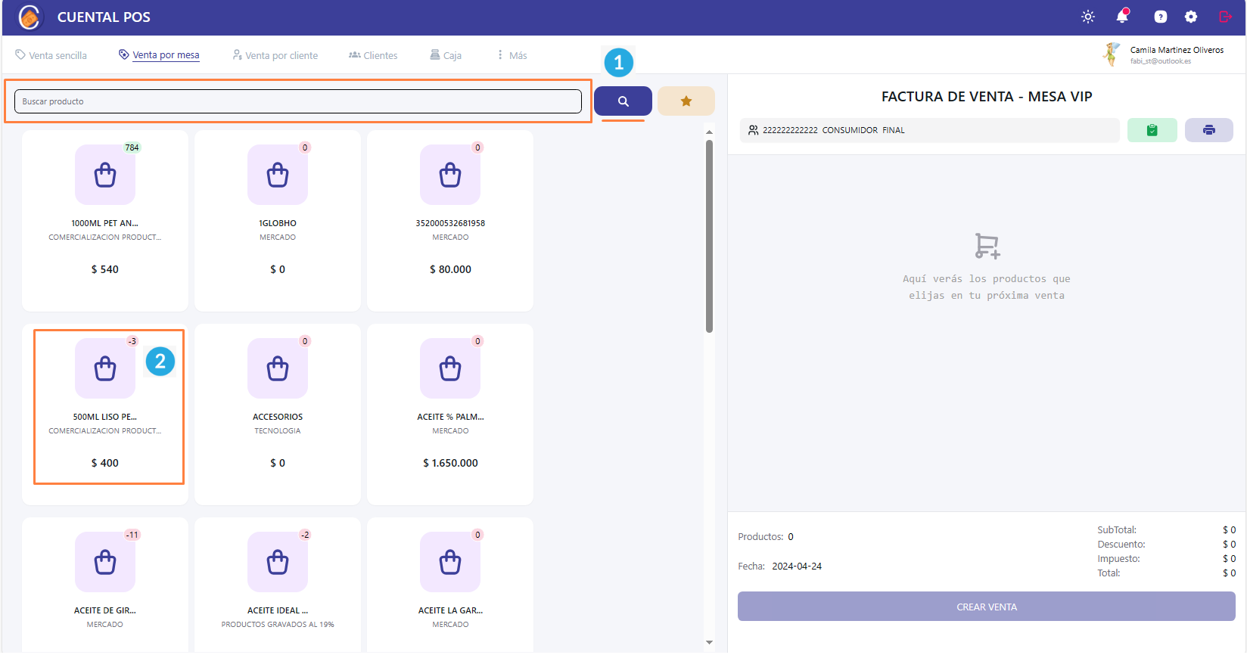Open help question mark icon
Screen dimensions: 1247x655
tap(1160, 17)
